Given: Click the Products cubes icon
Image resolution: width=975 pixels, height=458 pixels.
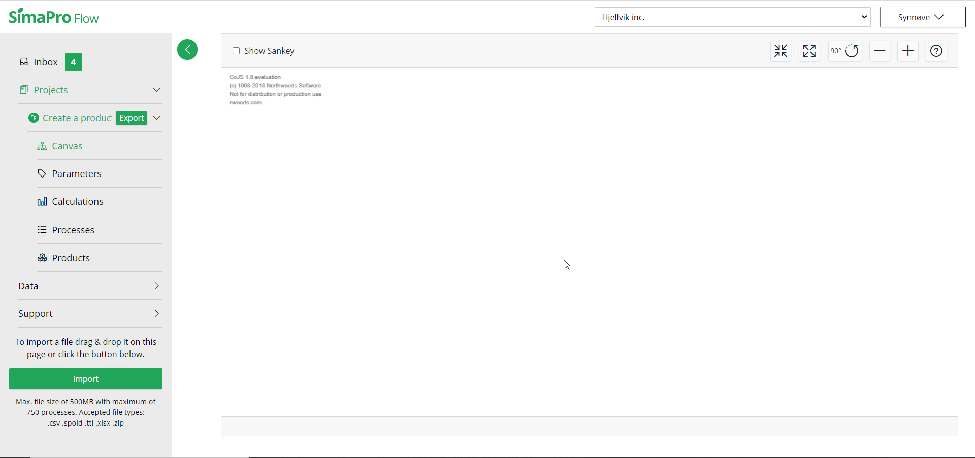Looking at the screenshot, I should click(x=42, y=258).
